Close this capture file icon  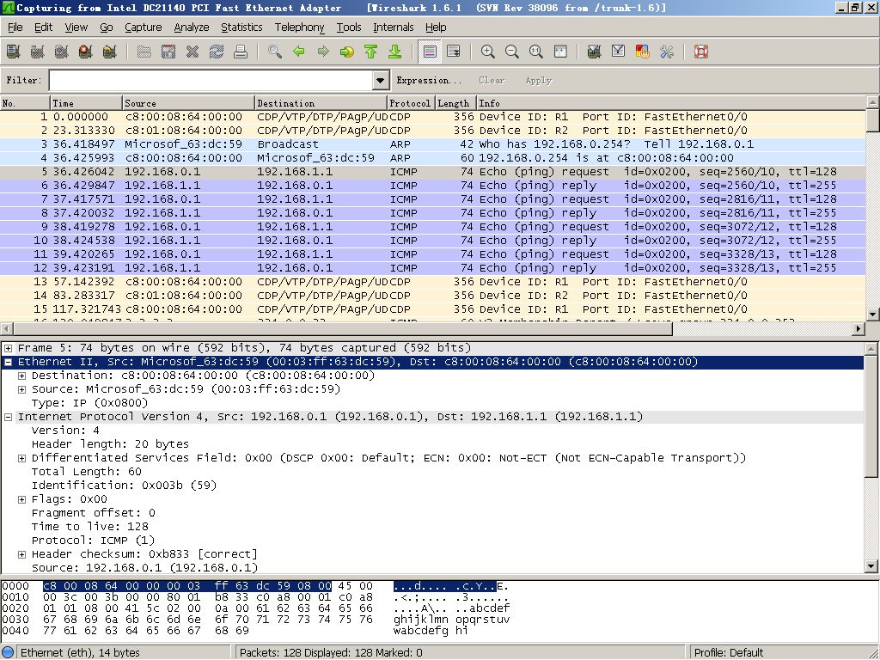pyautogui.click(x=192, y=52)
